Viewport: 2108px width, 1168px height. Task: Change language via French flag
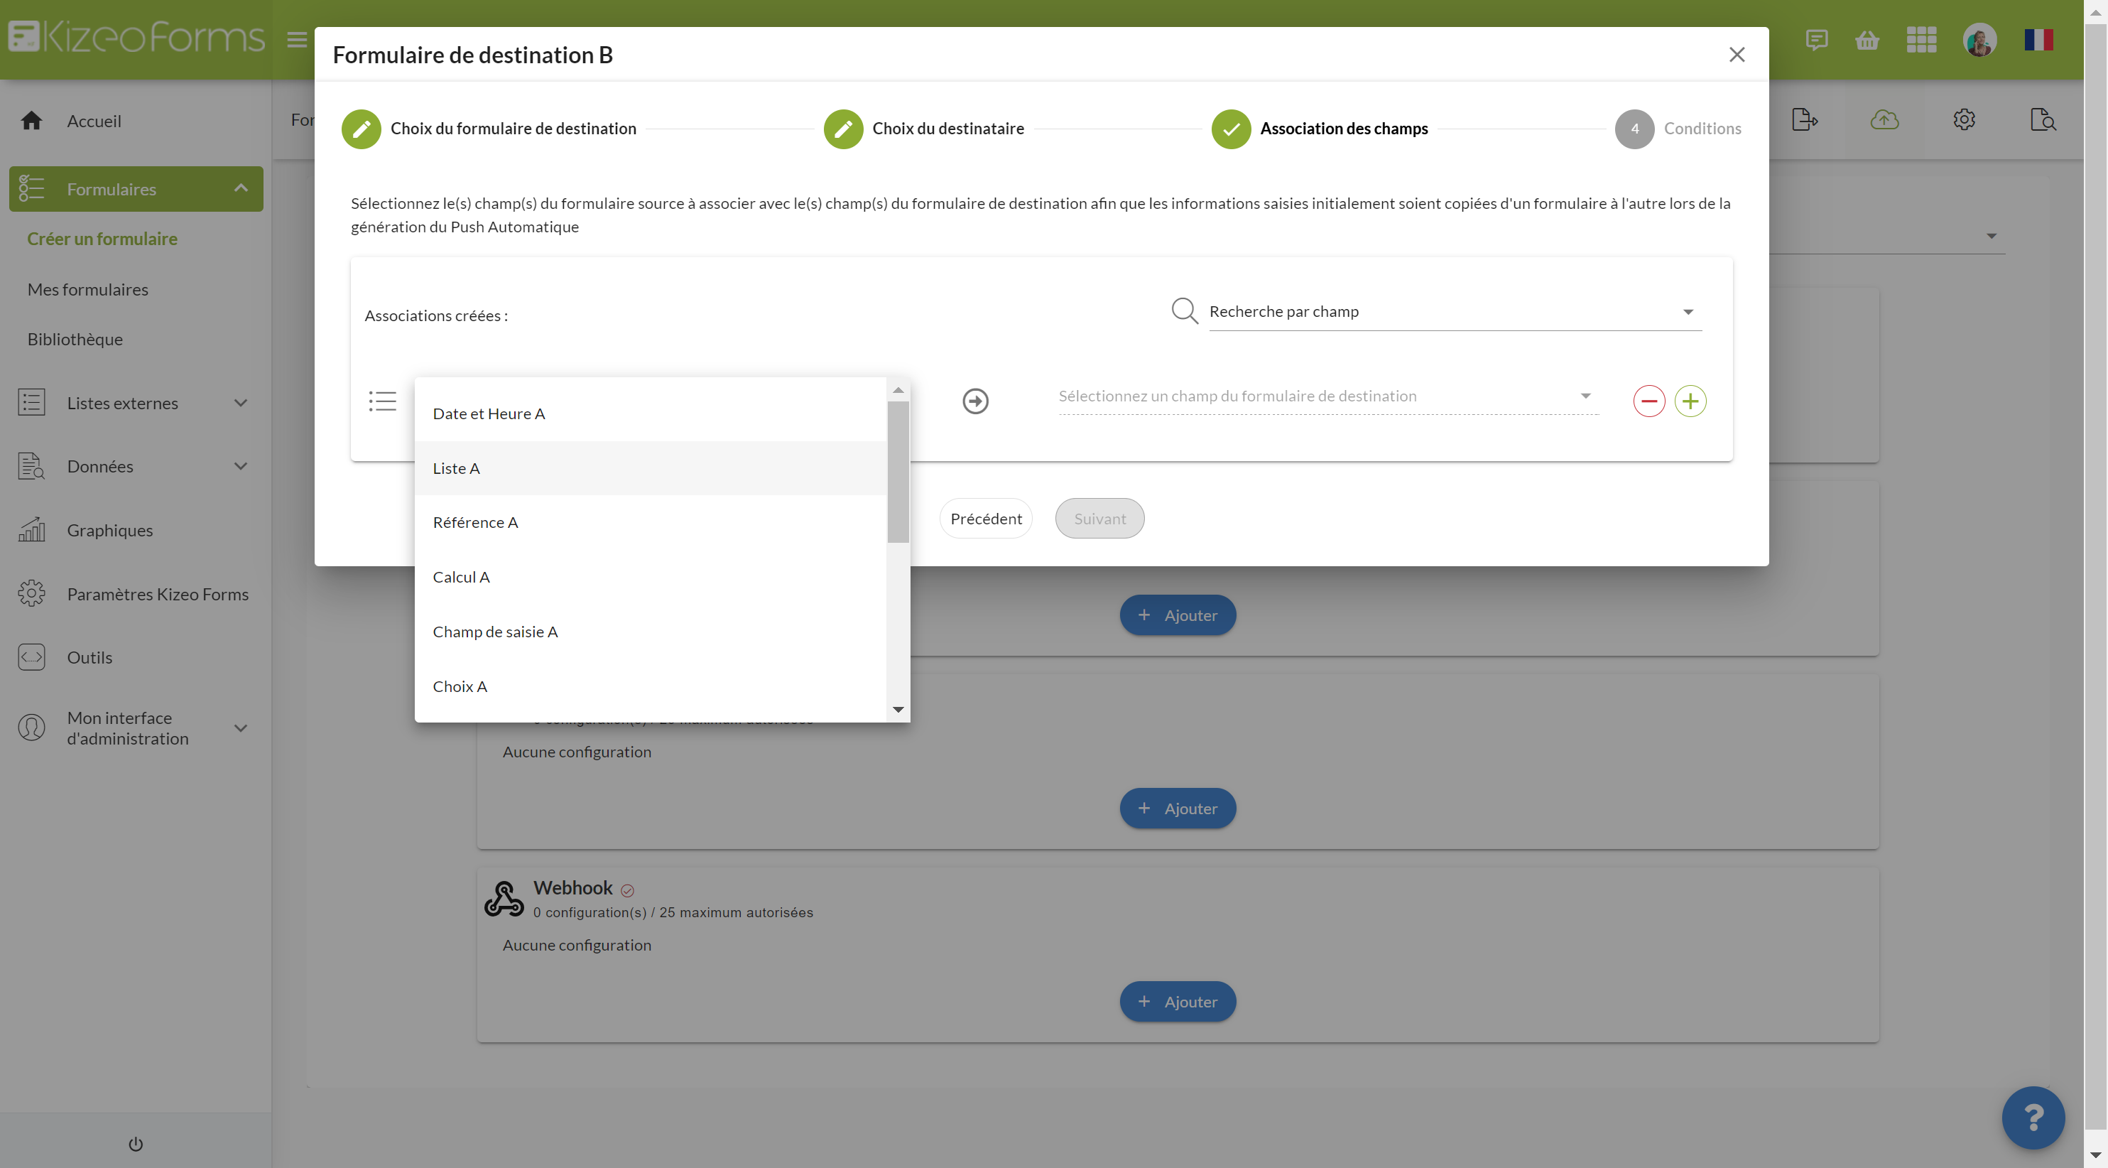pos(2038,39)
